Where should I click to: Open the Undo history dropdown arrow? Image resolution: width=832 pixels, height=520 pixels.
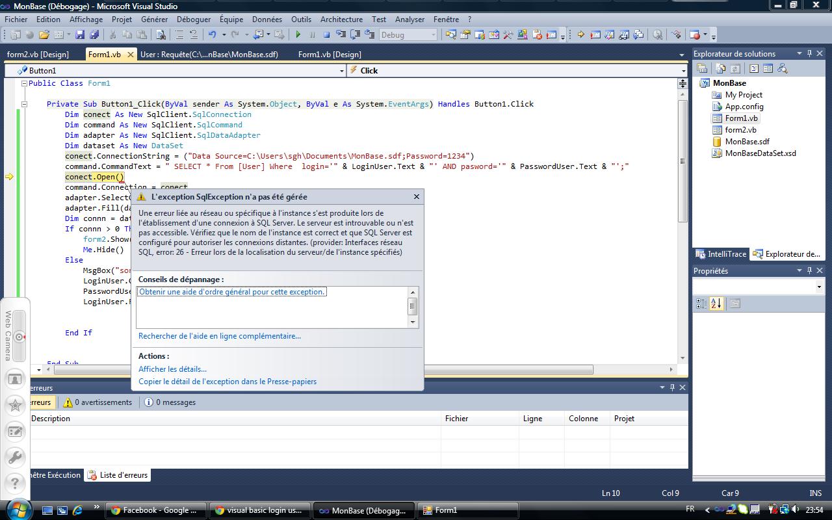tap(224, 34)
